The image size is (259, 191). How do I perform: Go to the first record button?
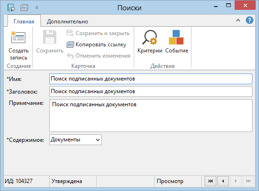210,181
